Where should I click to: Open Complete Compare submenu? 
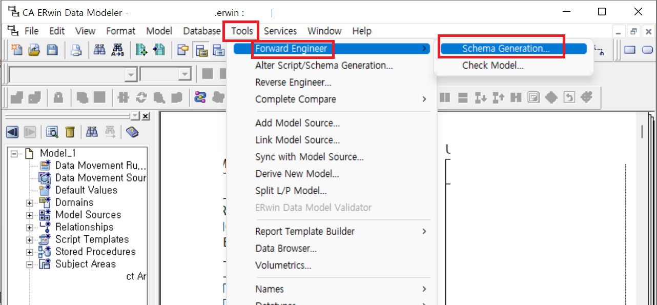pos(332,99)
